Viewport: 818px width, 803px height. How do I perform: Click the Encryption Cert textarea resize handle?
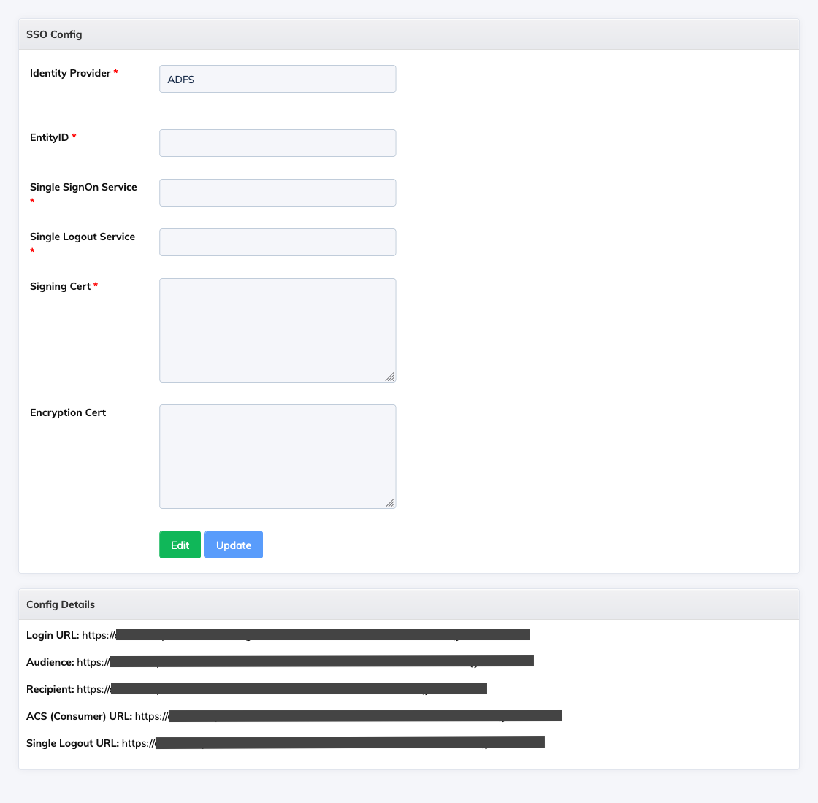[390, 503]
